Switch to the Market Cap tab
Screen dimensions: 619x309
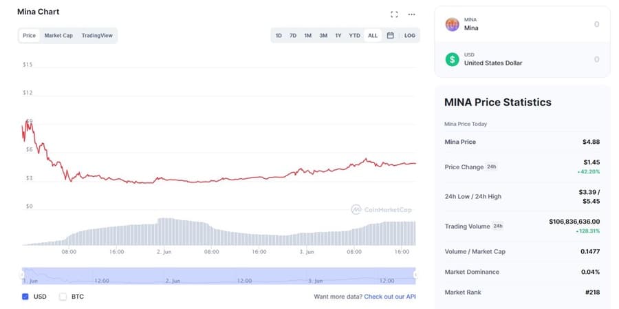(x=58, y=35)
